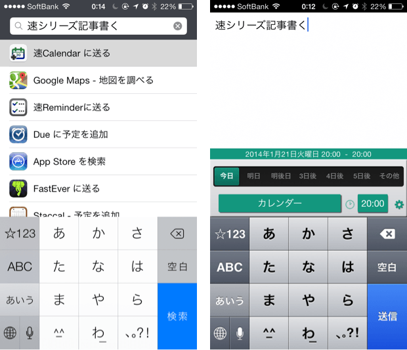Tap the Wi-Fi icon in right status bar
Screen dimensions: 407x350
[276, 6]
